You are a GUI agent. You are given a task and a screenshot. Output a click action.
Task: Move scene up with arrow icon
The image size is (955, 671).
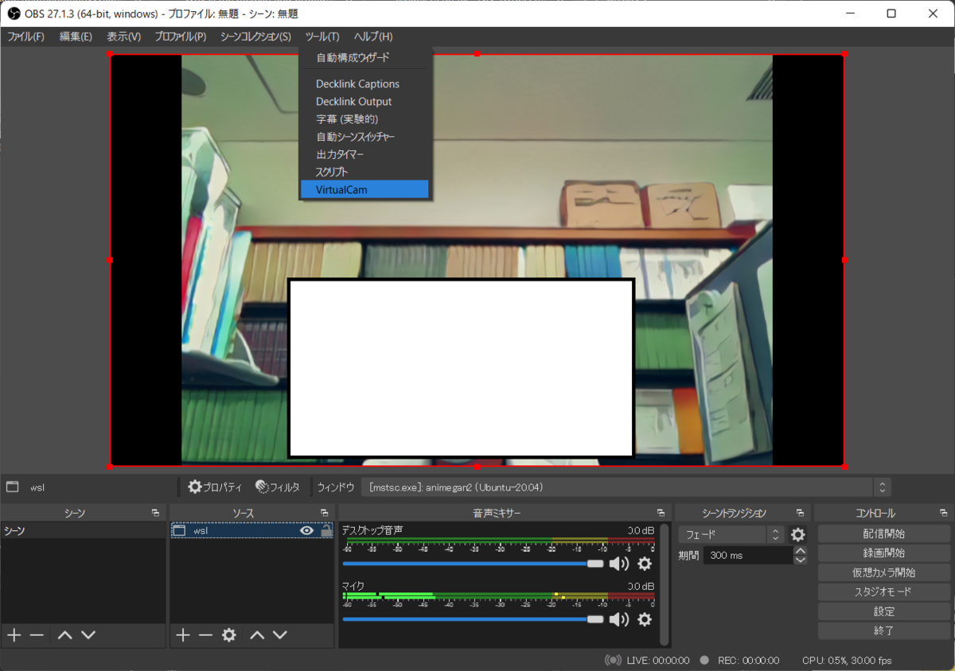coord(65,634)
